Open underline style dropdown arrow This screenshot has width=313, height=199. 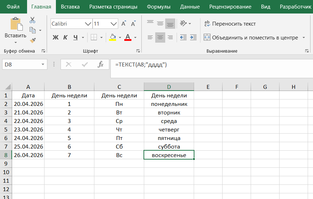[83, 37]
